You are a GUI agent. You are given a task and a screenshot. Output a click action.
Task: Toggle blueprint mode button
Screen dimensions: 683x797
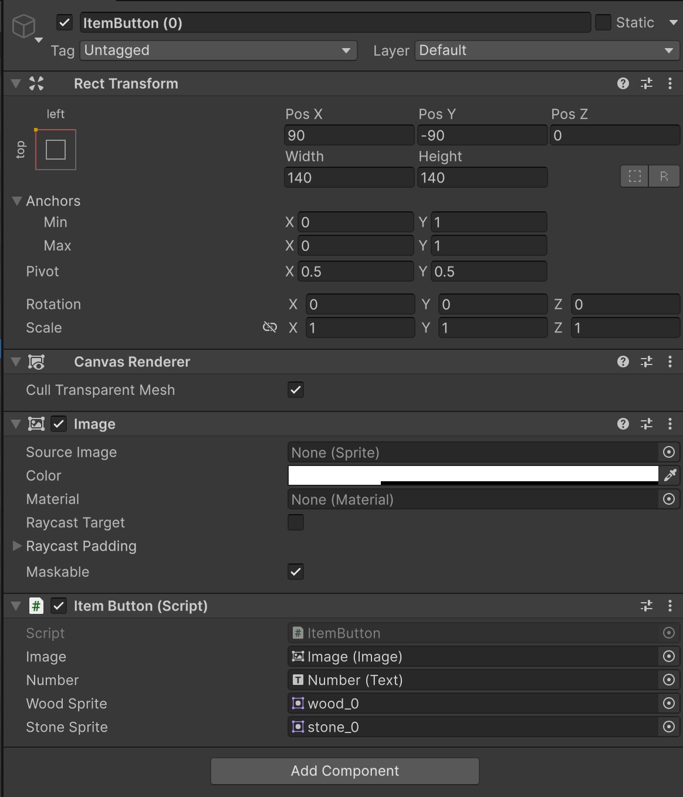click(x=635, y=177)
